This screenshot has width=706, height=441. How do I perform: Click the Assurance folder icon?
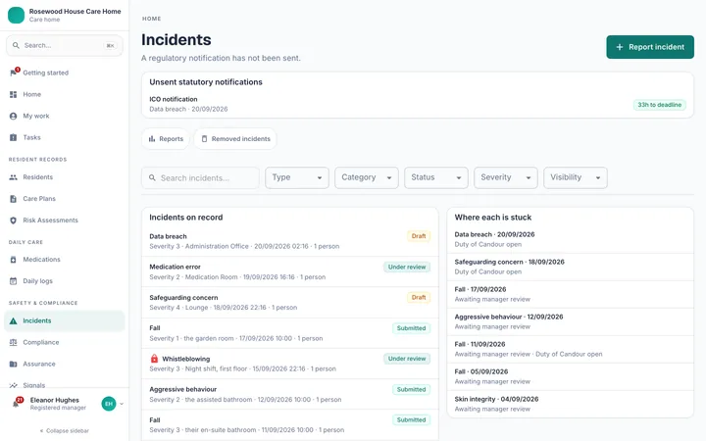tap(13, 364)
